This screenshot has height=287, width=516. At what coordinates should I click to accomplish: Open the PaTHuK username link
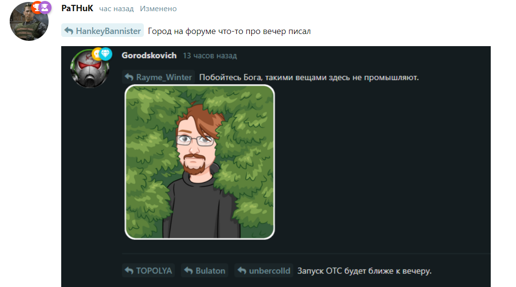(x=77, y=8)
